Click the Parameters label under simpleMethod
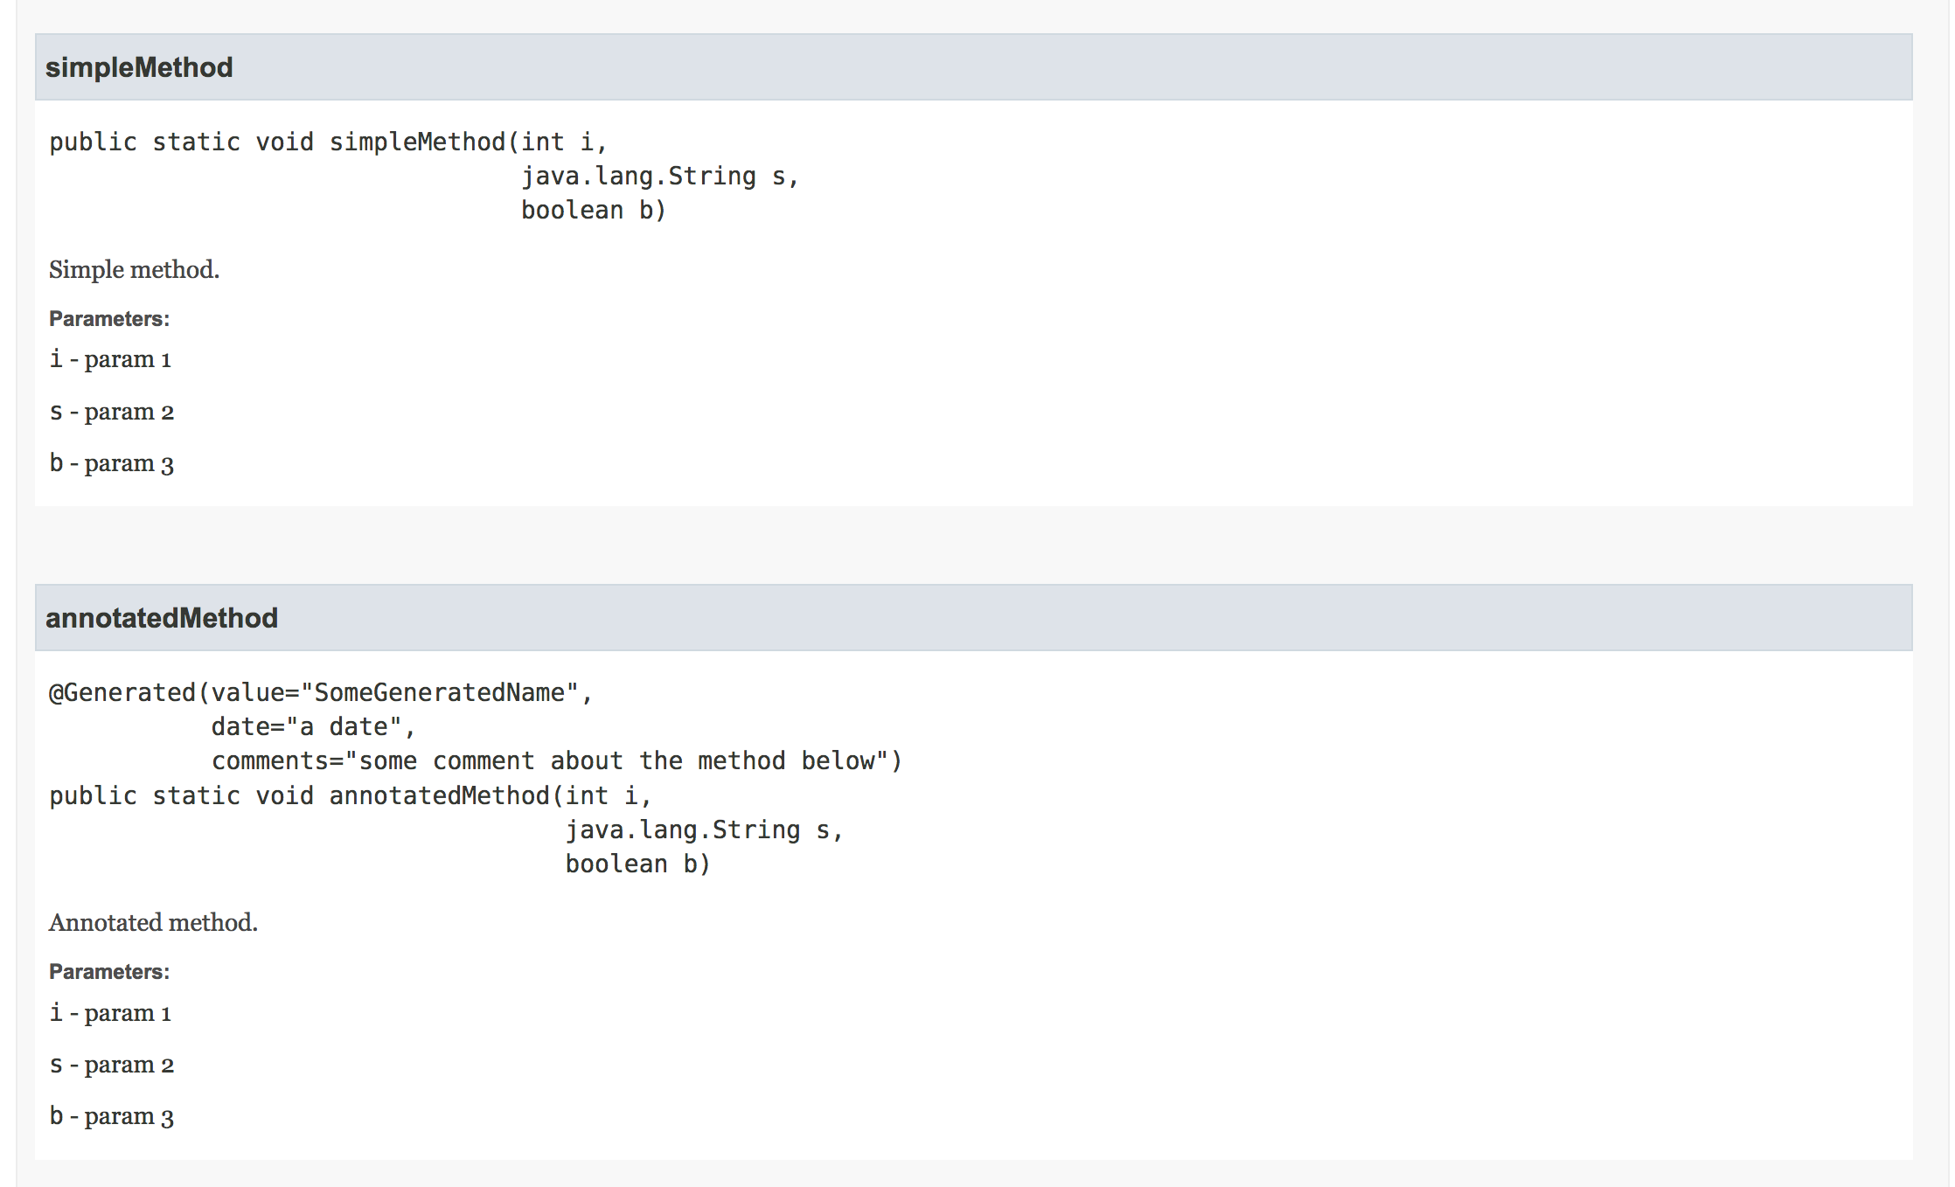 pos(109,319)
